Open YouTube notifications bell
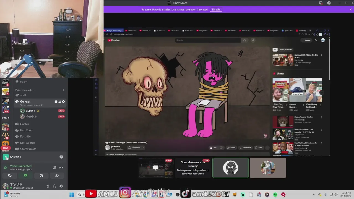Viewport: 354px width, 199px height. (x=316, y=40)
